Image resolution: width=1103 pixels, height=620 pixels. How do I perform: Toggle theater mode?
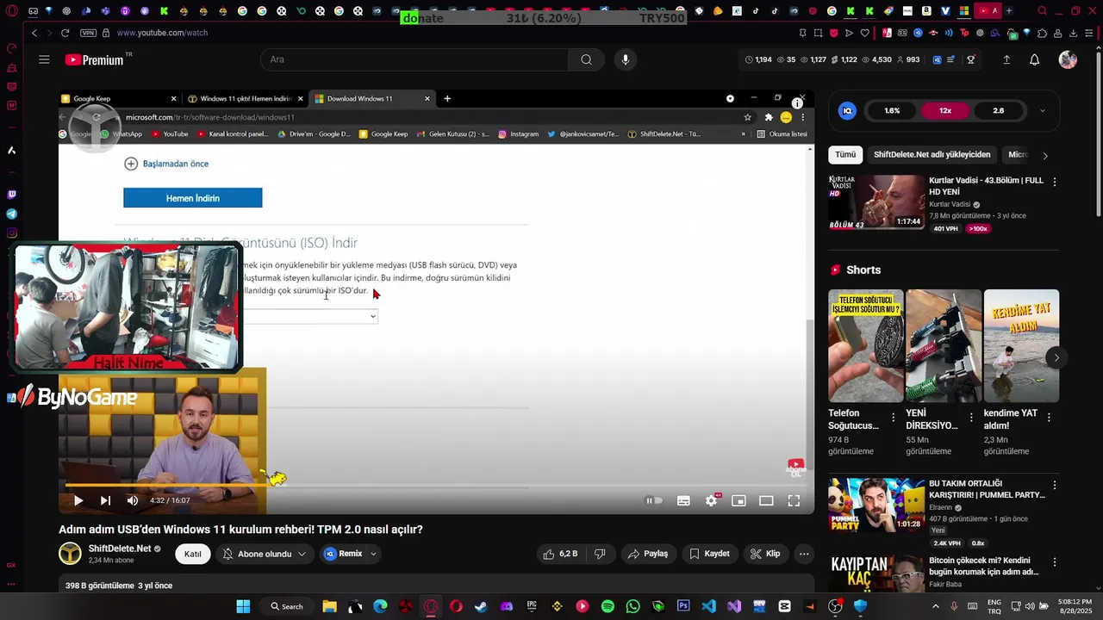tap(766, 500)
